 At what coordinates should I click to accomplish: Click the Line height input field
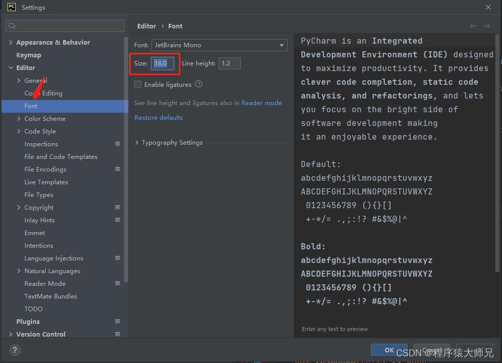click(x=230, y=63)
